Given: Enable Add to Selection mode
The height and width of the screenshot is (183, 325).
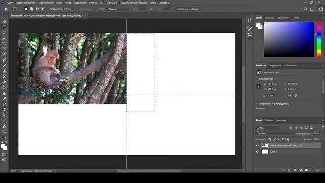Looking at the screenshot, I should click(x=31, y=9).
